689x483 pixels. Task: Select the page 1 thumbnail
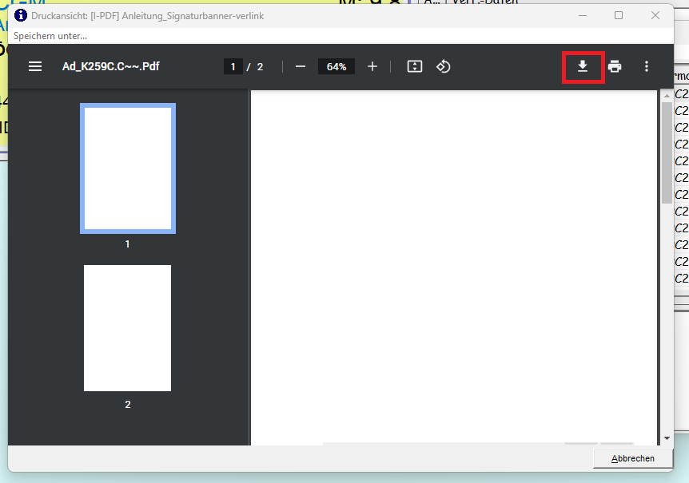[x=128, y=168]
